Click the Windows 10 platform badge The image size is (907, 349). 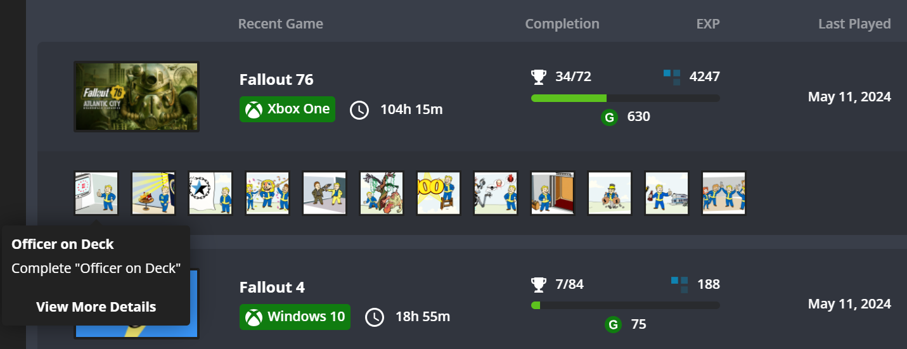pyautogui.click(x=295, y=317)
